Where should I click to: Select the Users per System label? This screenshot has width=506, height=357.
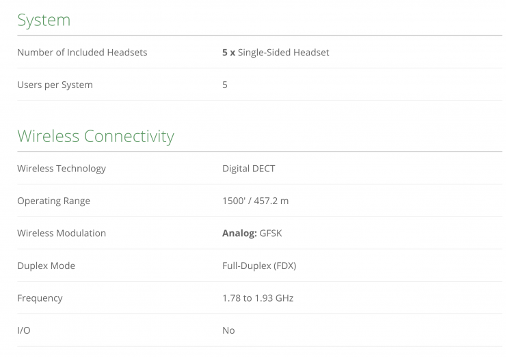(x=55, y=85)
